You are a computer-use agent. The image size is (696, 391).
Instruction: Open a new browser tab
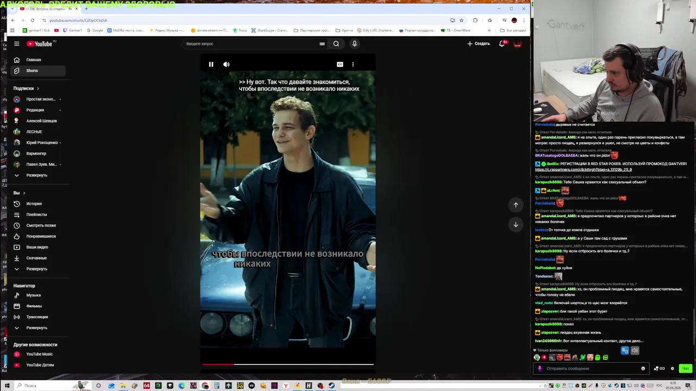[86, 9]
